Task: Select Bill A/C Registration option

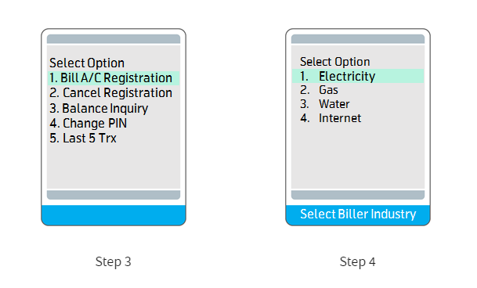Action: pos(114,77)
